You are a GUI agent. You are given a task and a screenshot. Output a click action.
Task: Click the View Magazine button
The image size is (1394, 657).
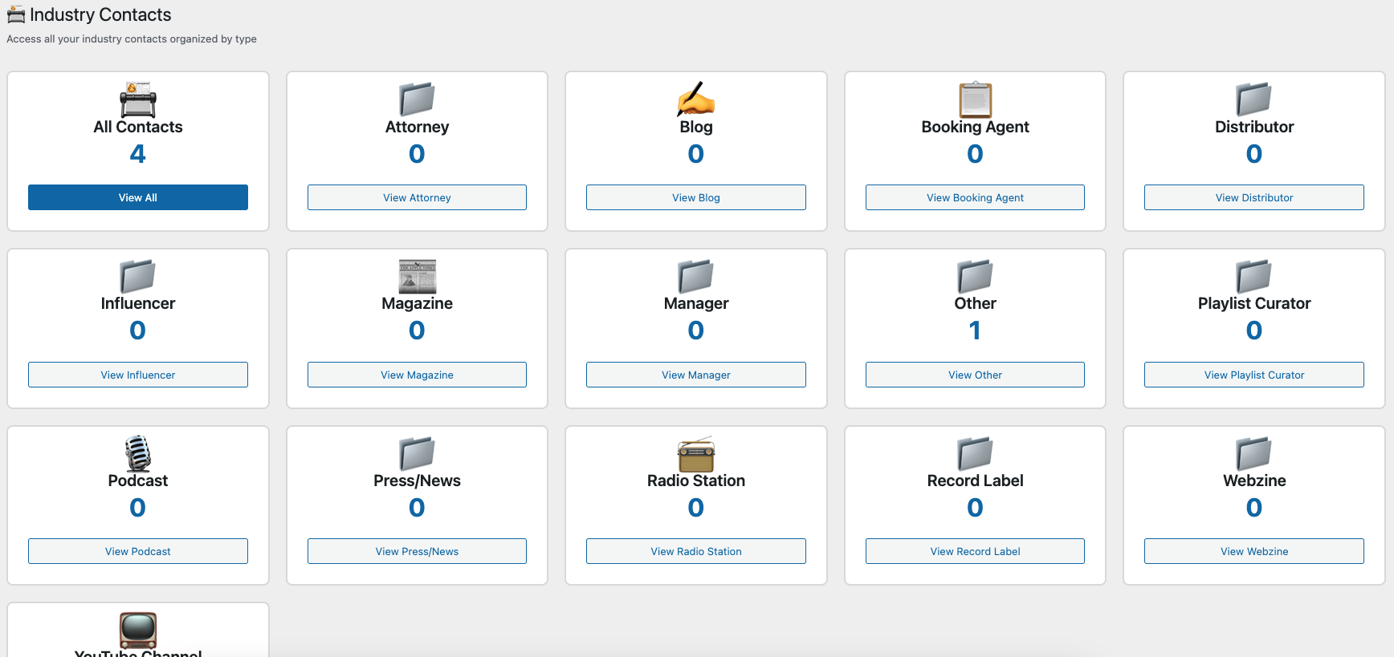point(417,375)
